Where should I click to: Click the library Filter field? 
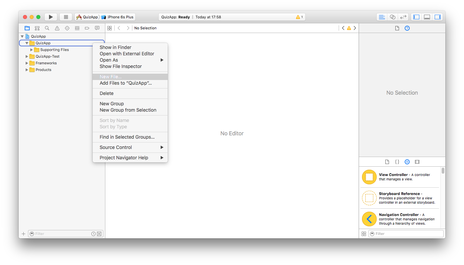(406, 234)
